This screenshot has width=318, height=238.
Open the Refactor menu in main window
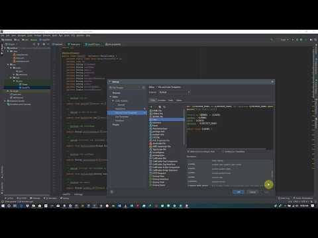click(46, 36)
